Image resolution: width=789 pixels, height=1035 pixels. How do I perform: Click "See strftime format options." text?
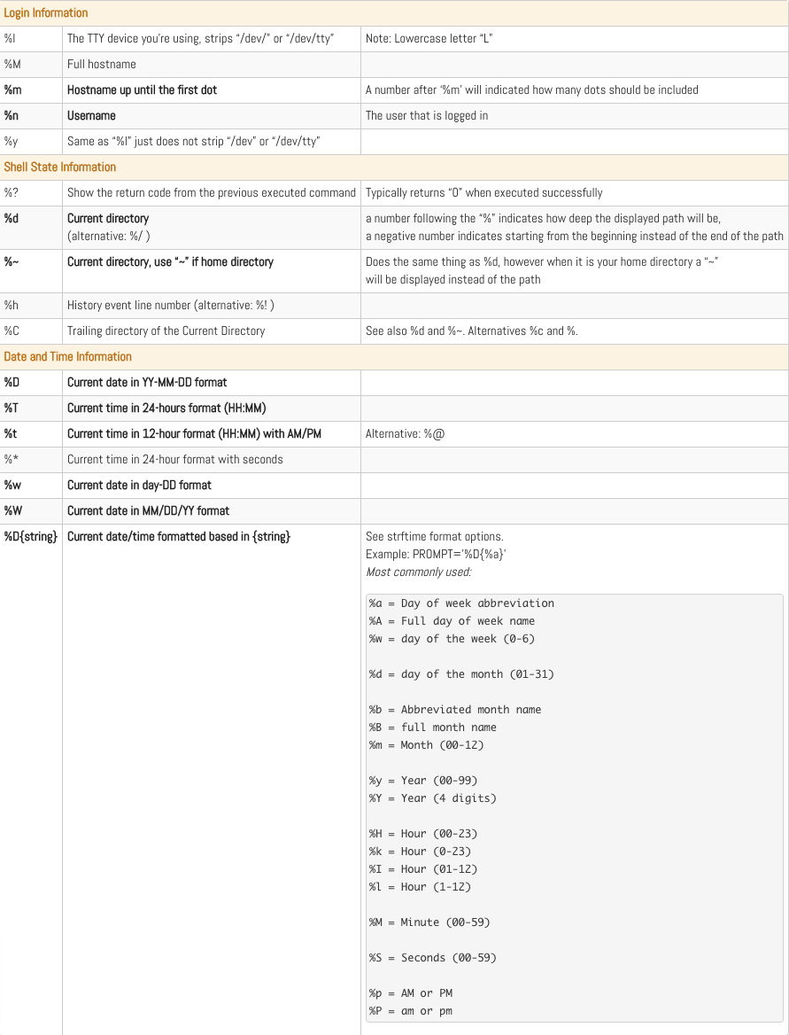[434, 536]
